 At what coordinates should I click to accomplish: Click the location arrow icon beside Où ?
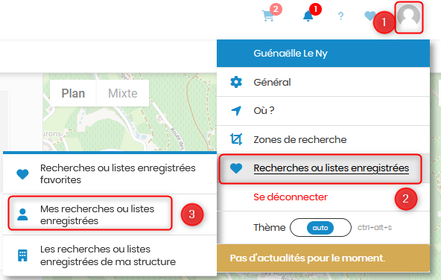(236, 111)
